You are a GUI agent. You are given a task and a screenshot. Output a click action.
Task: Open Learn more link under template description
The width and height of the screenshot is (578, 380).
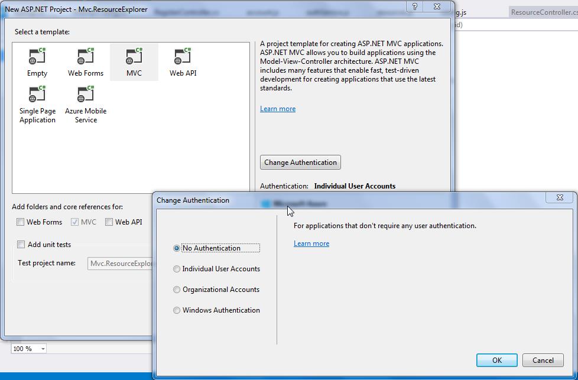point(278,109)
